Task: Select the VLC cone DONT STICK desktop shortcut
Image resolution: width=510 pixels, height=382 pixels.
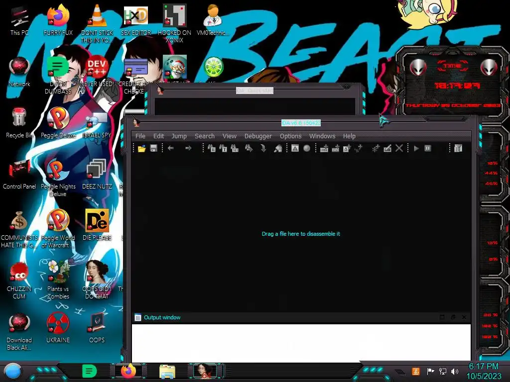Action: [97, 23]
